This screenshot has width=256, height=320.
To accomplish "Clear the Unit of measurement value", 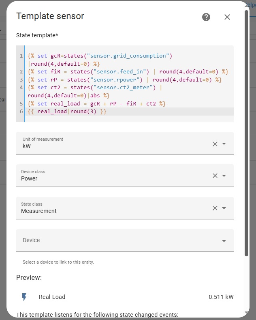I will (215, 144).
